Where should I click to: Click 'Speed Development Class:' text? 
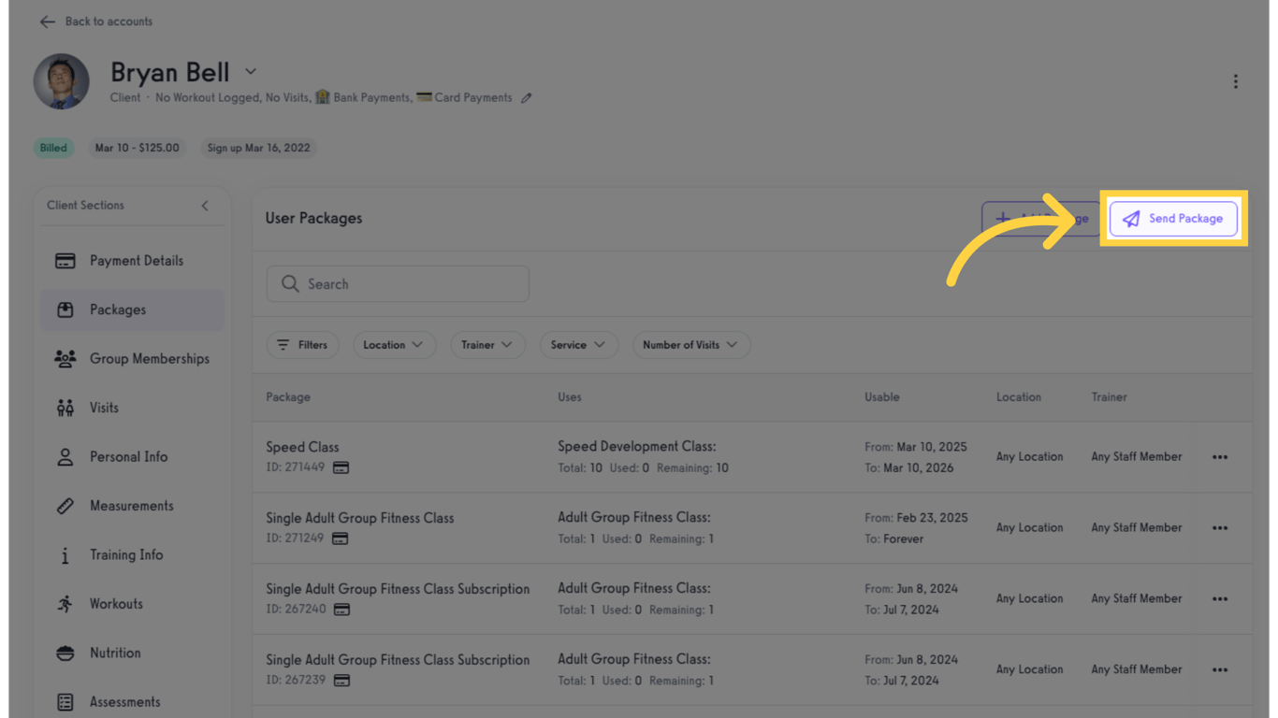click(637, 447)
